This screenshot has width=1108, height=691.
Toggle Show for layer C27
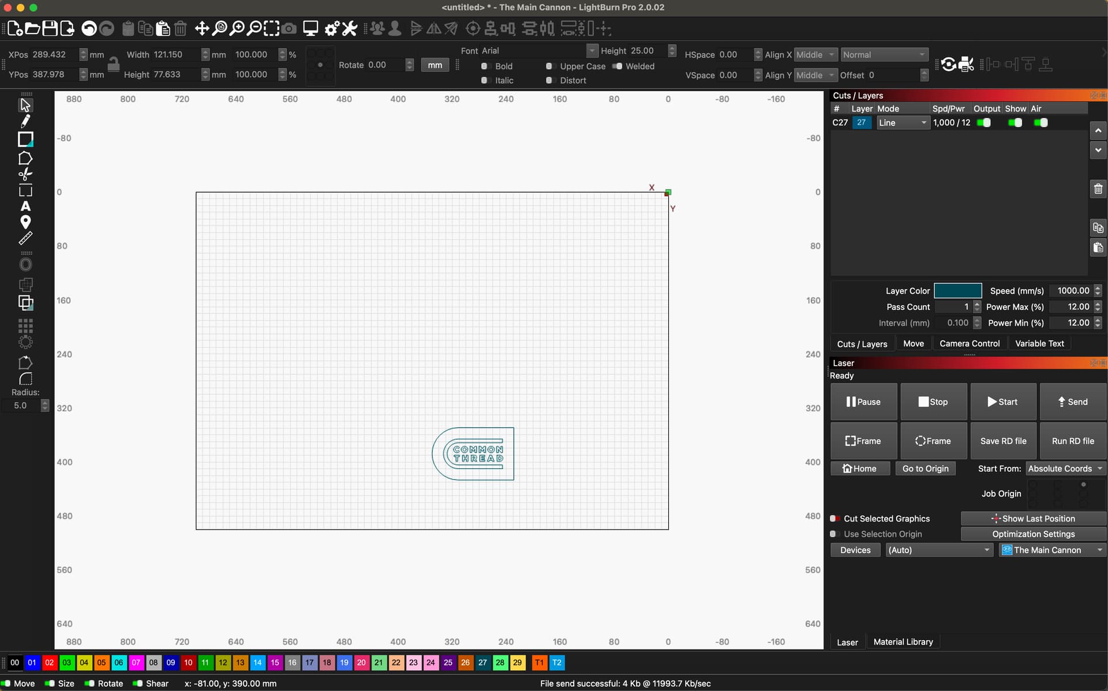tap(1015, 123)
